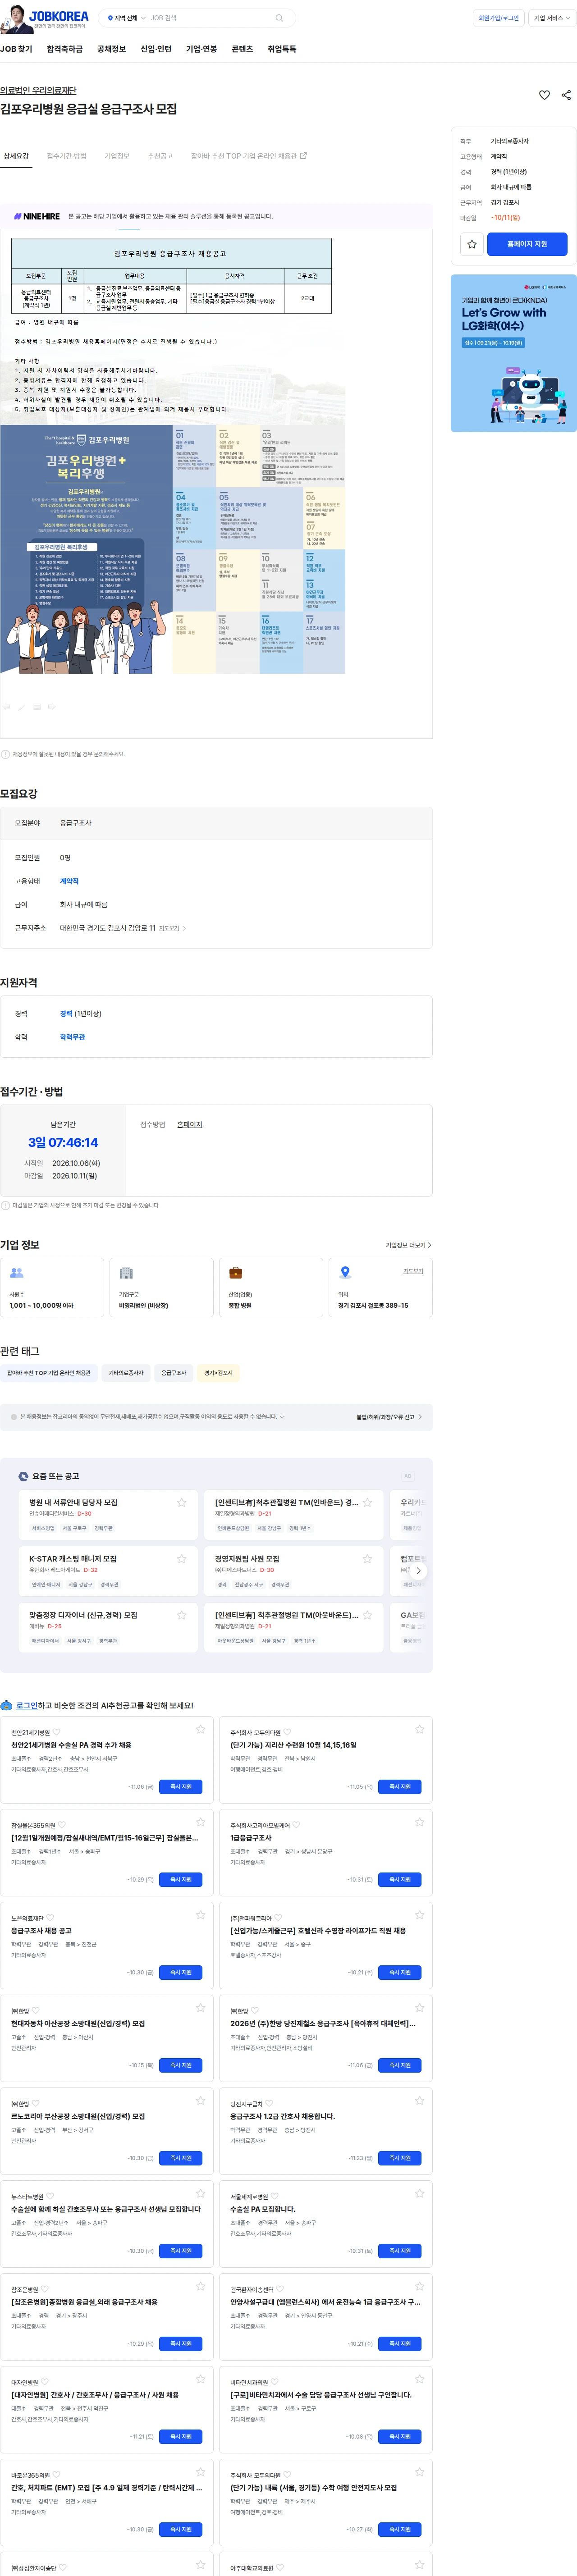Switch to the 접수기간·방법 tab

(x=67, y=156)
